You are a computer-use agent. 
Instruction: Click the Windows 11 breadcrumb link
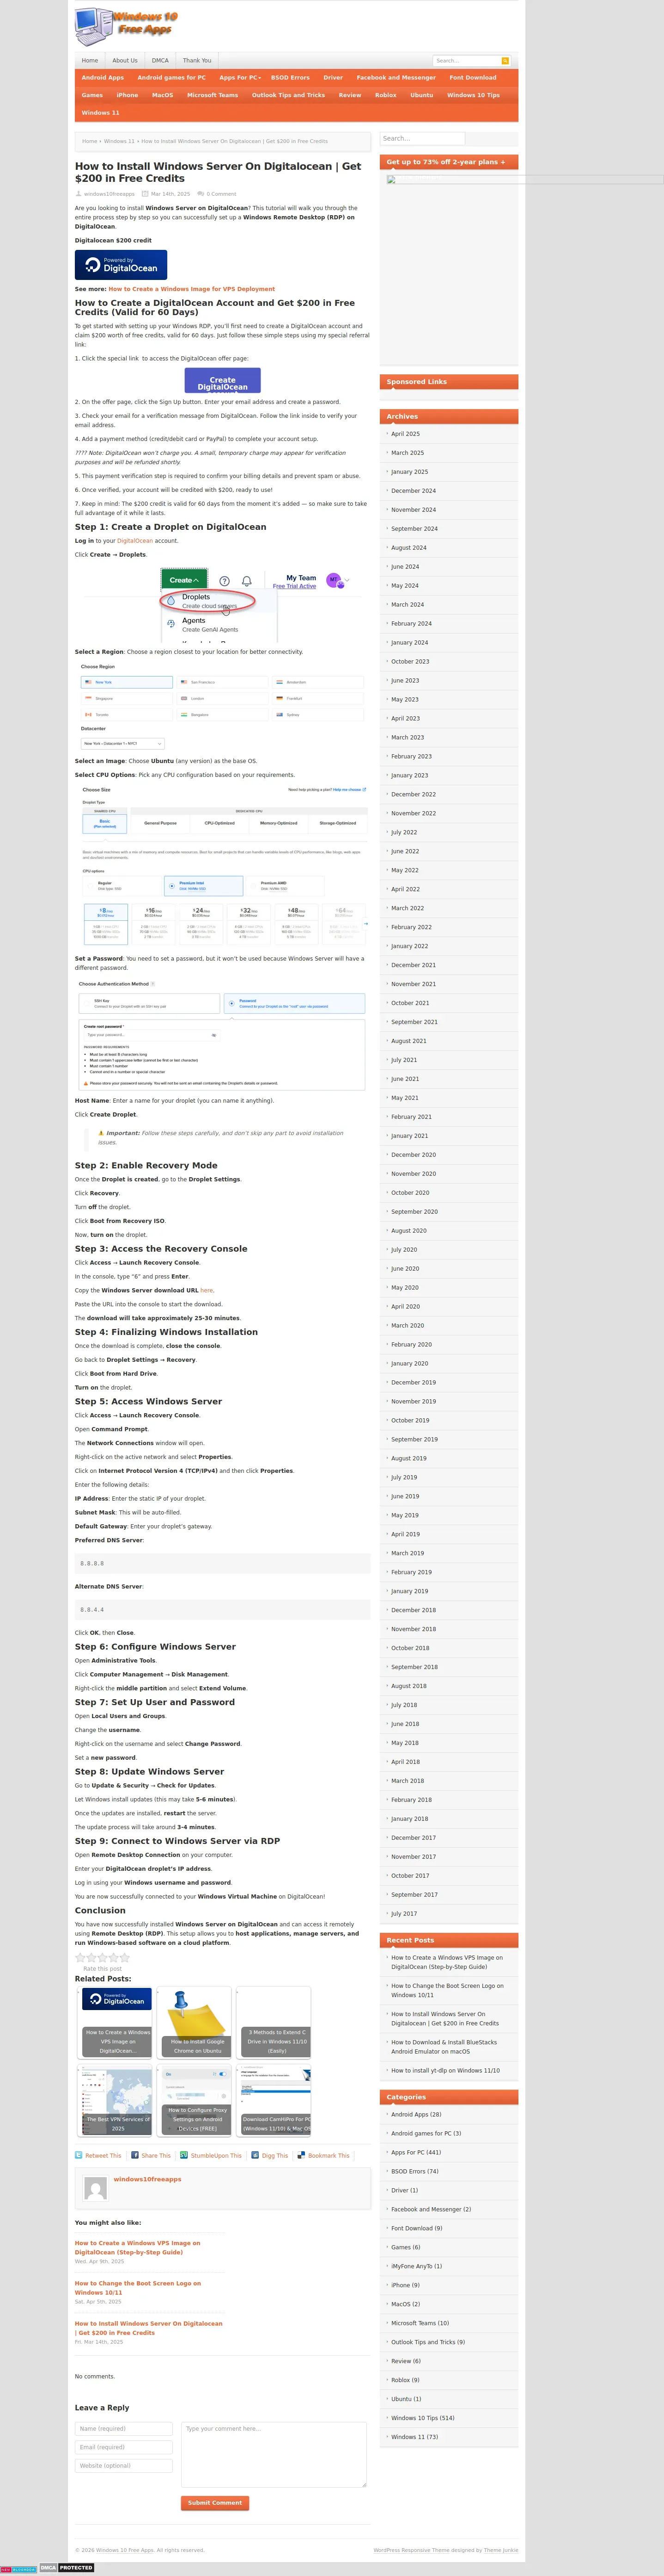tap(119, 141)
